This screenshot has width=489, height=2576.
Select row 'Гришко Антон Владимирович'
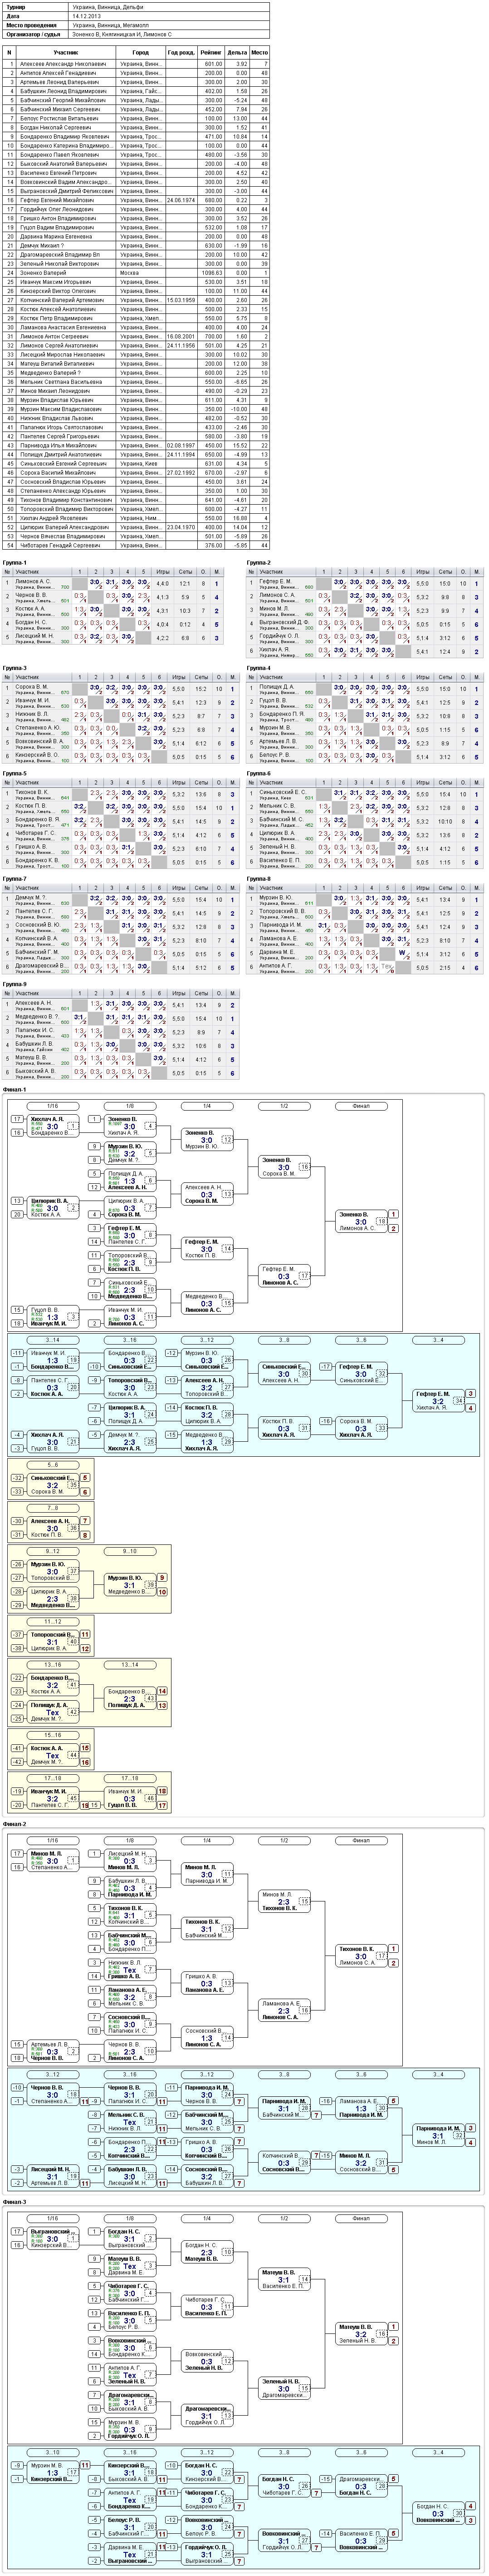click(137, 218)
